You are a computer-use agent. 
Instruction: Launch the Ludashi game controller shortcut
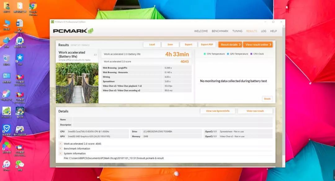pos(20,130)
